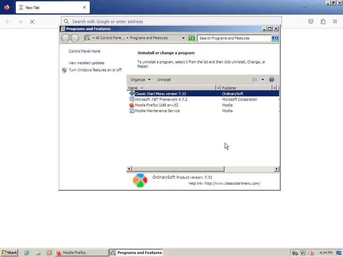Click Mozilla Firefox row icon

point(132,105)
